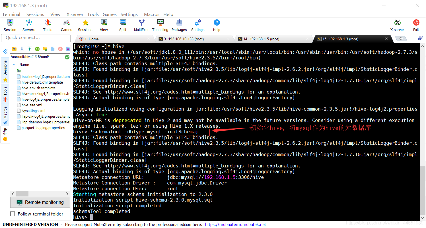Click the Remote monitoring button

coord(40,202)
